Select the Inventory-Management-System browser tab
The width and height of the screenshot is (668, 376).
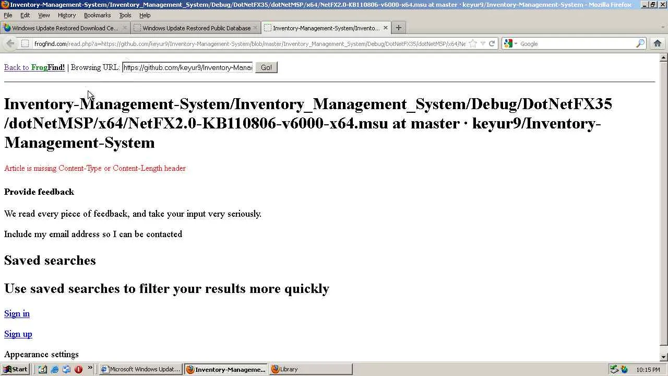tap(326, 28)
